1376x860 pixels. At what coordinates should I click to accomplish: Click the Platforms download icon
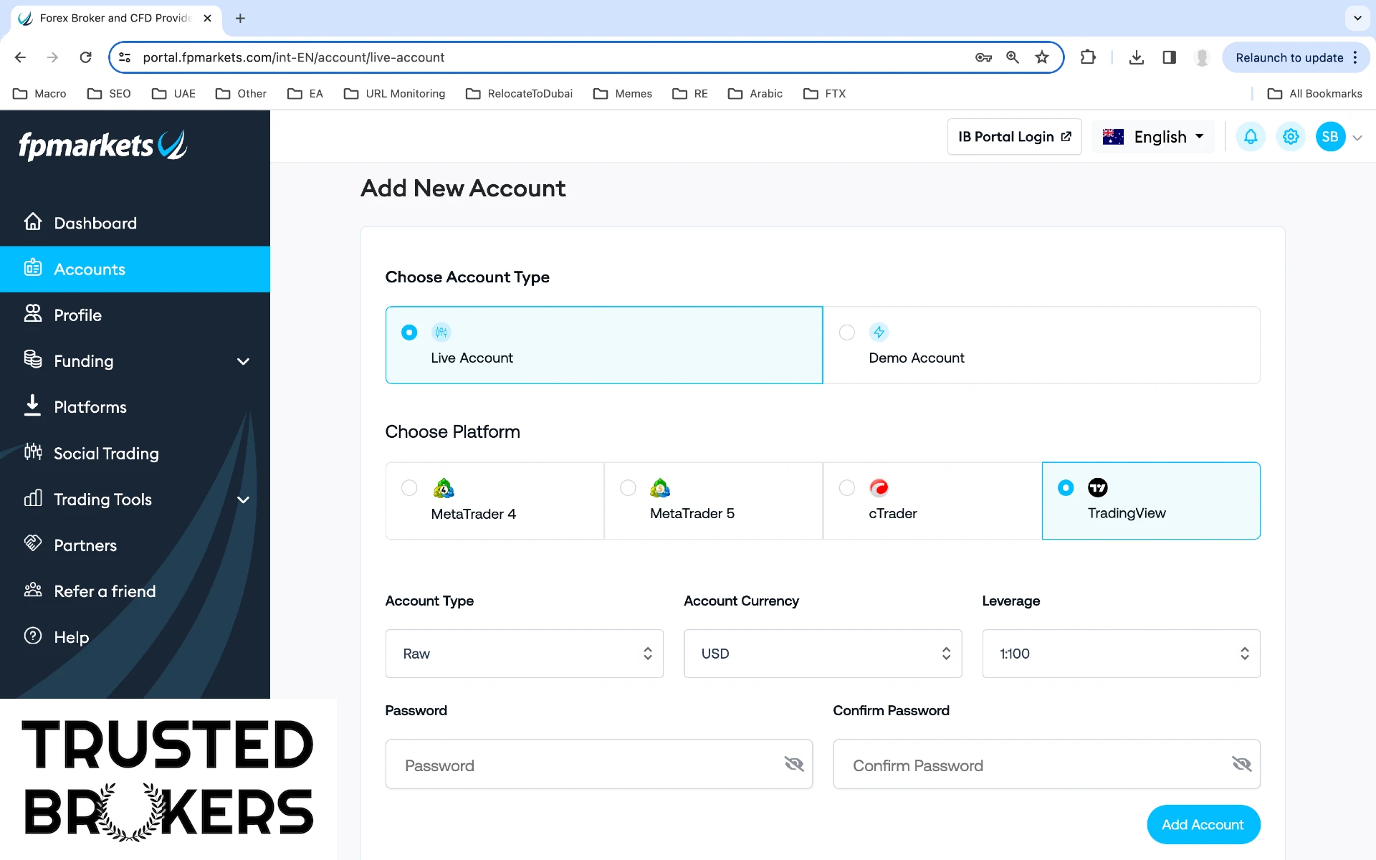point(32,405)
